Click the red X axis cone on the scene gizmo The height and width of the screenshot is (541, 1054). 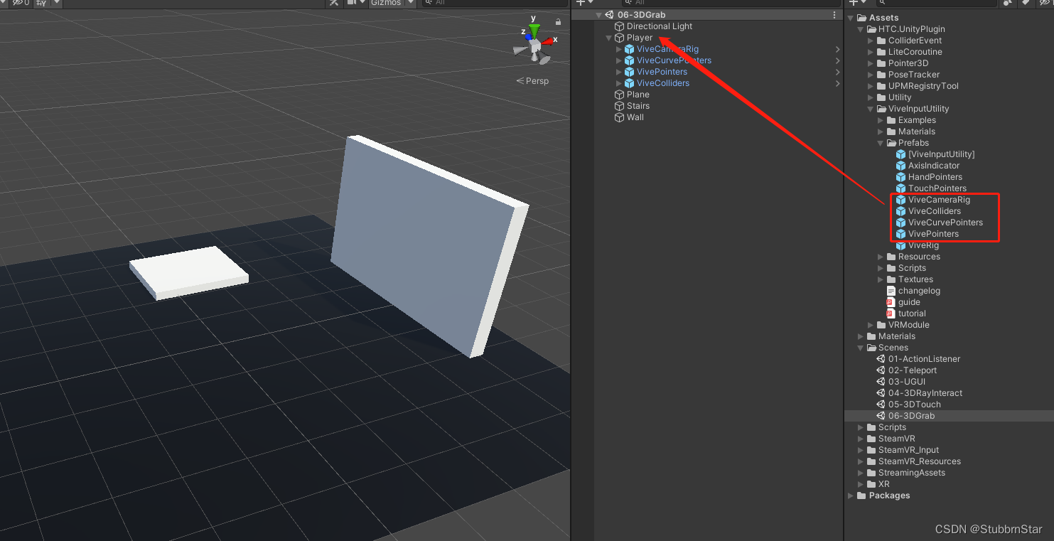click(547, 41)
